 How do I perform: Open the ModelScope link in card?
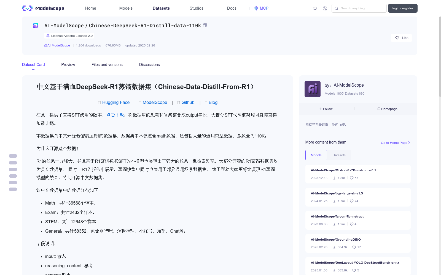pyautogui.click(x=155, y=102)
